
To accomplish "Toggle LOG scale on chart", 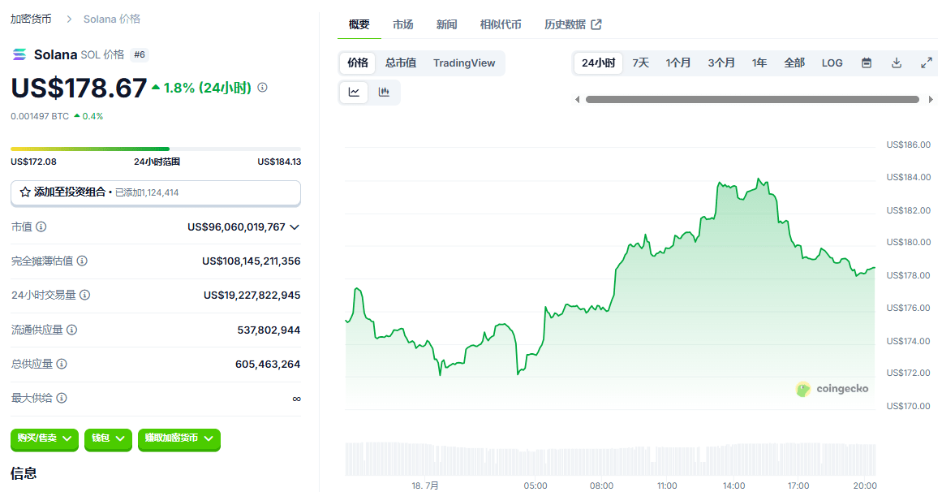I will [x=832, y=63].
